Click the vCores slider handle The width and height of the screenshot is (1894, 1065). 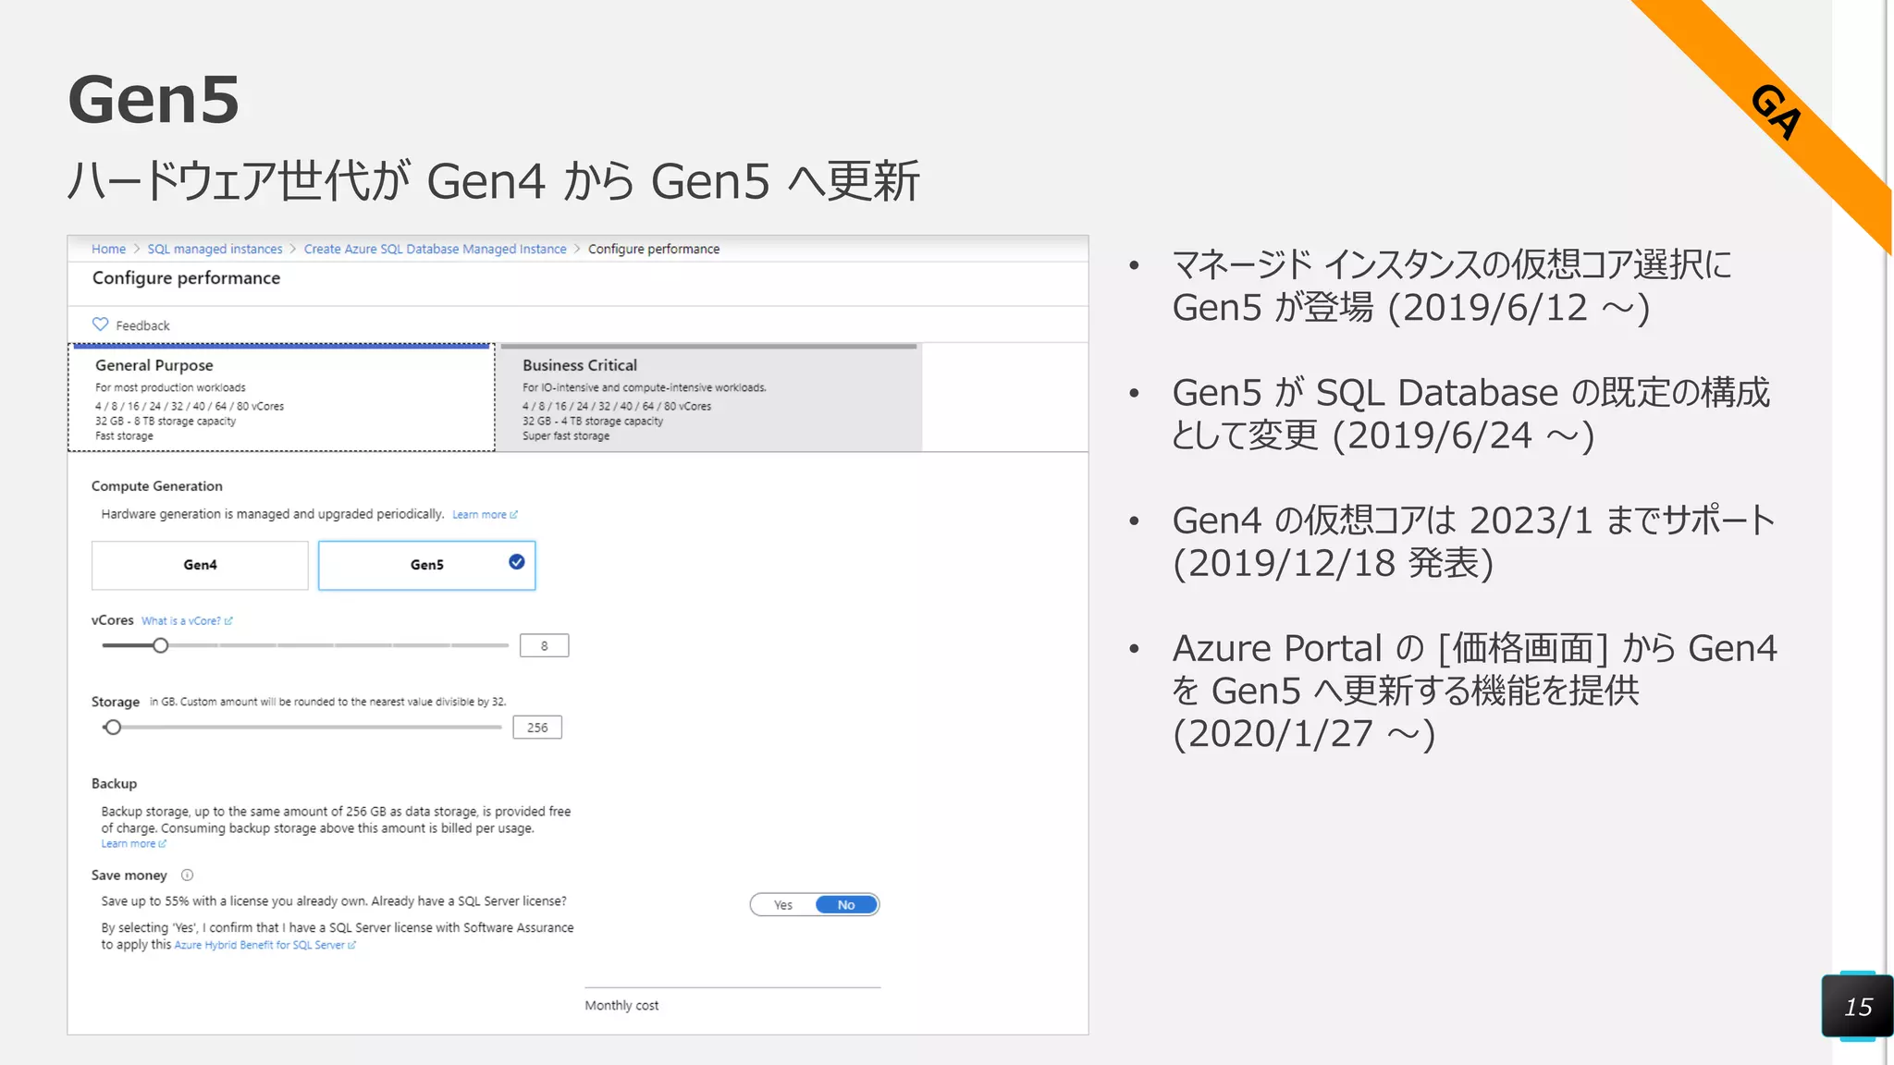[x=161, y=645]
